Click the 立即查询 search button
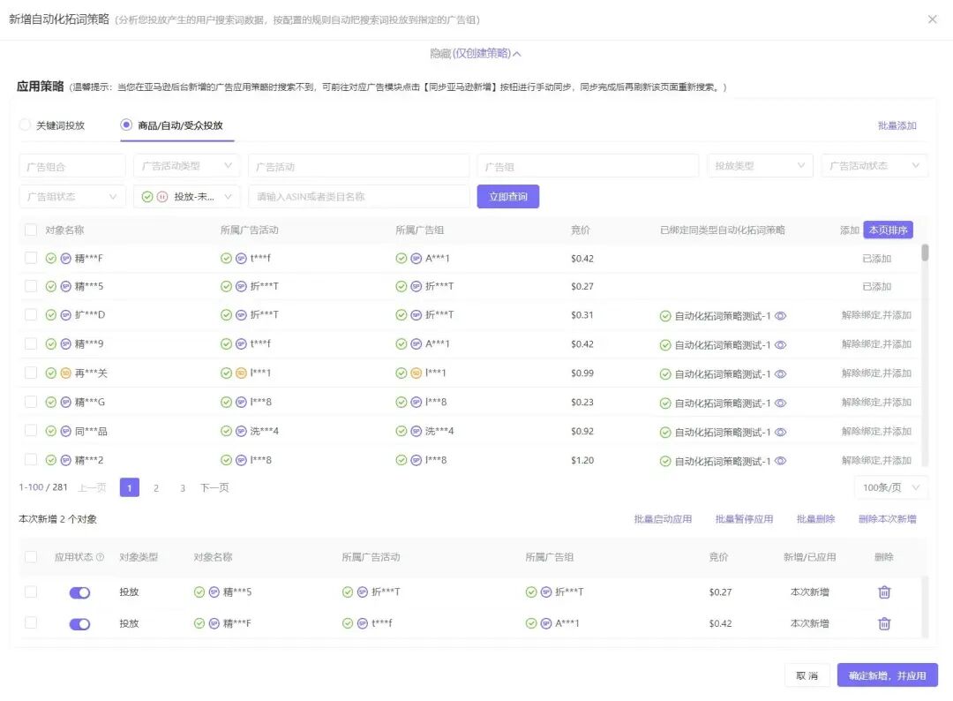 [x=508, y=196]
